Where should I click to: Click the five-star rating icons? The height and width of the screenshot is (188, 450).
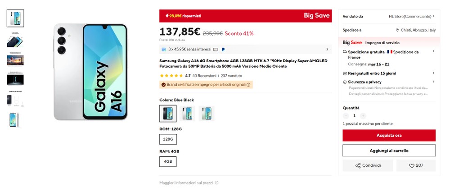pos(171,76)
